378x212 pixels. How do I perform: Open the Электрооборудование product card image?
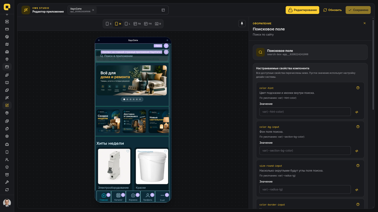coord(114,166)
